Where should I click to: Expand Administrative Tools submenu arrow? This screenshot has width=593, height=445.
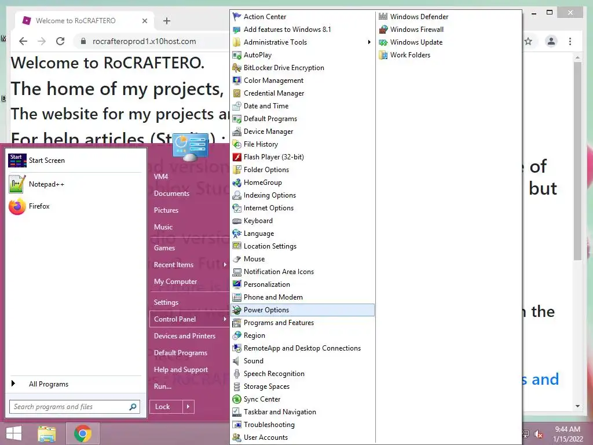(369, 42)
